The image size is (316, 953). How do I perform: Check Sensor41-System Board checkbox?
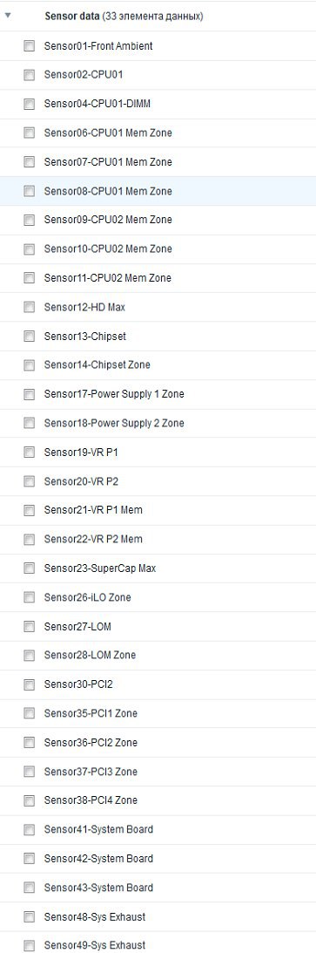pyautogui.click(x=29, y=829)
